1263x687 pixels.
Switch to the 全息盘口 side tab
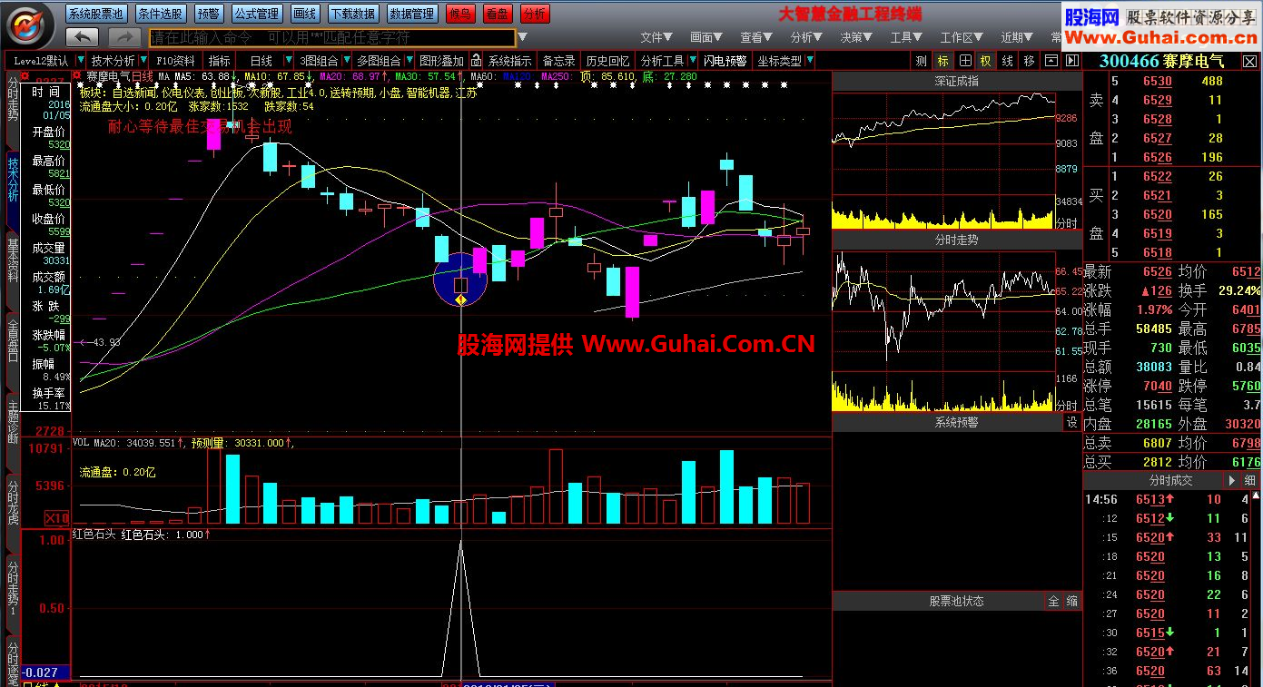click(13, 340)
